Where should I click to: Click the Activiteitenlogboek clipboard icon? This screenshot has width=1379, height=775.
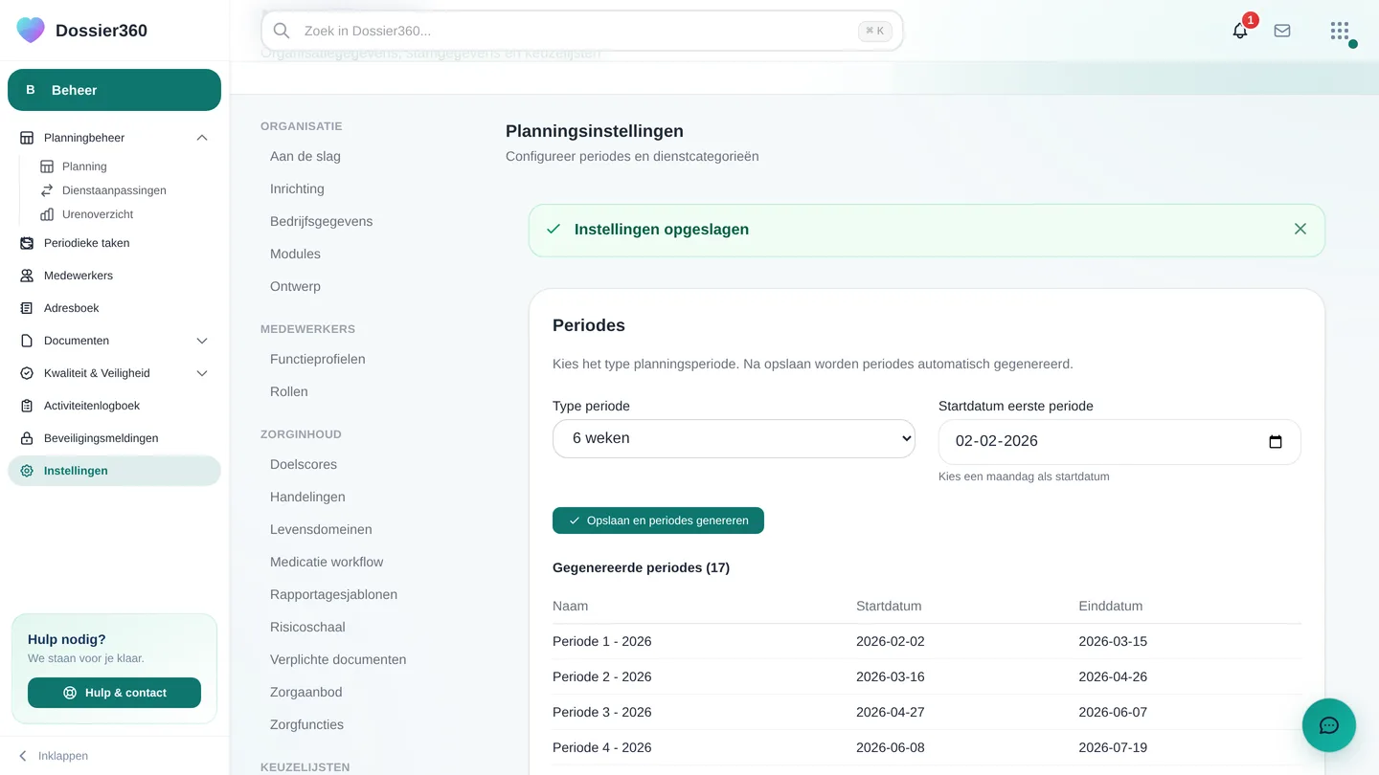27,406
